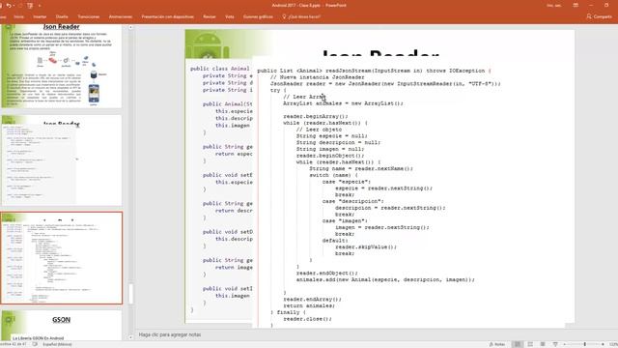Click 'reader.skipValue();' line in code

click(366, 247)
